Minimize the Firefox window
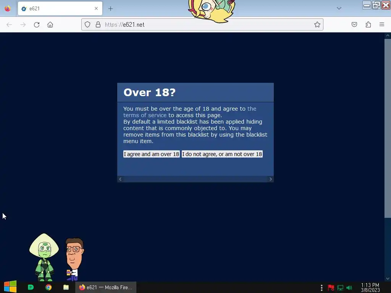 point(366,5)
